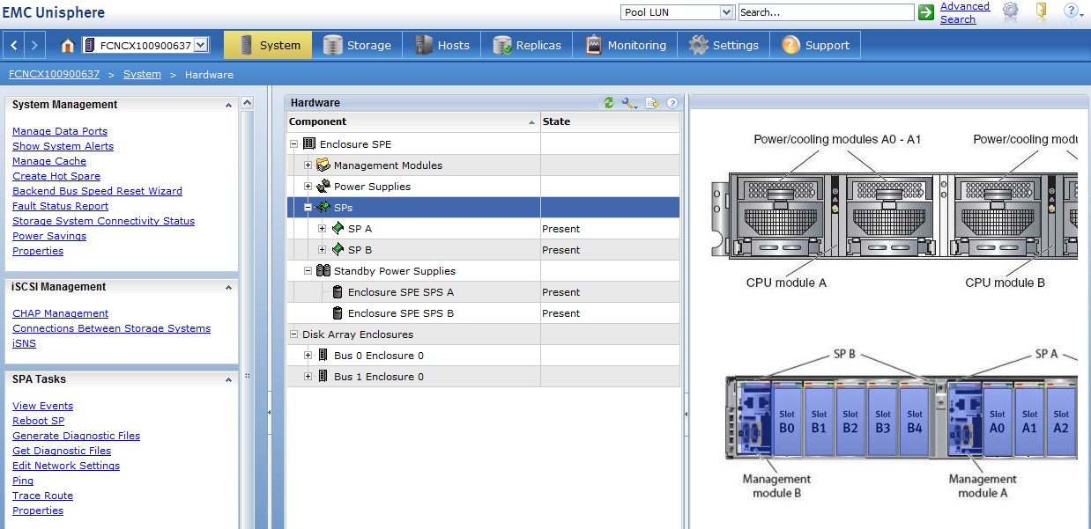
Task: Open Hardware panel help icon
Action: pyautogui.click(x=672, y=103)
